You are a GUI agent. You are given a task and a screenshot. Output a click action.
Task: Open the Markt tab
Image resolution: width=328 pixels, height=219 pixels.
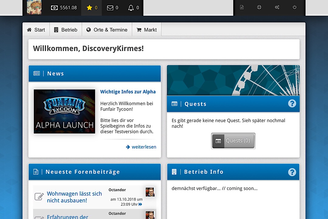[147, 30]
